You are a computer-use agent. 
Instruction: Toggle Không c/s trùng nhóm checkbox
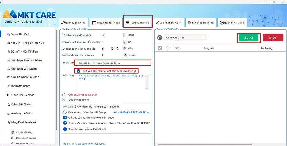tap(65, 123)
